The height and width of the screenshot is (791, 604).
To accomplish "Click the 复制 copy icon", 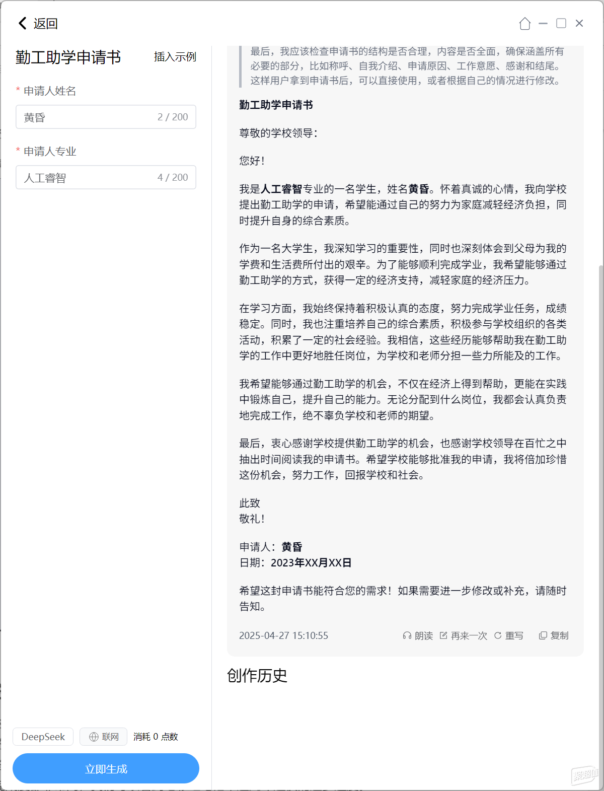I will coord(543,636).
